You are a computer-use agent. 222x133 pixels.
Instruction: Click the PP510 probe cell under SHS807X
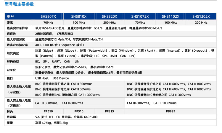tap(48, 111)
